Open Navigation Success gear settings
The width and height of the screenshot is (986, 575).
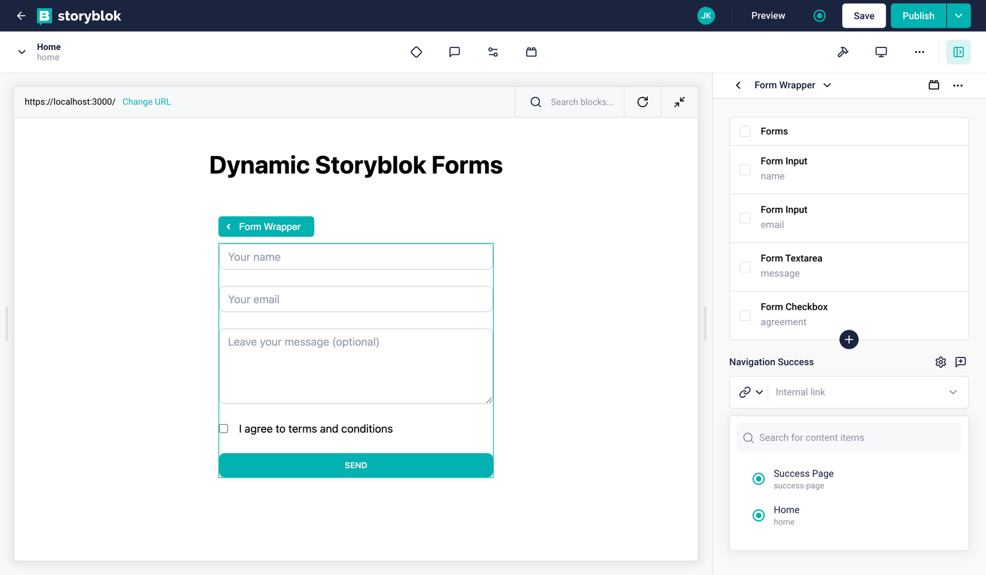point(941,362)
